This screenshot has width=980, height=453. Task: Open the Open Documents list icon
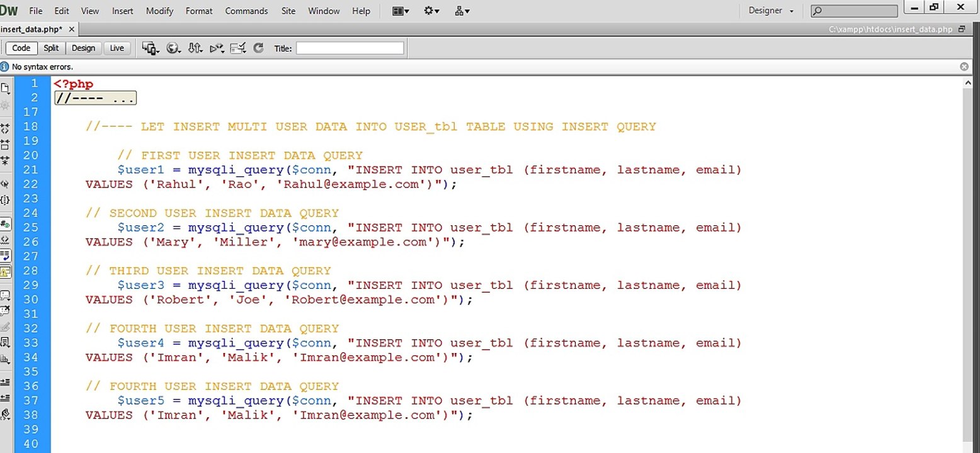pos(5,88)
